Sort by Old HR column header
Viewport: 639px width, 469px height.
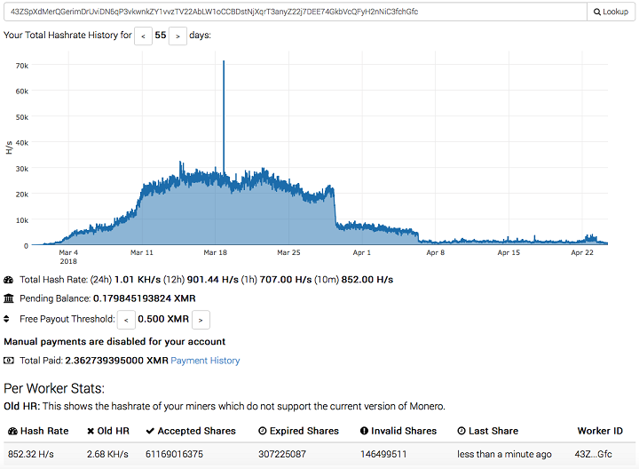[x=108, y=431]
